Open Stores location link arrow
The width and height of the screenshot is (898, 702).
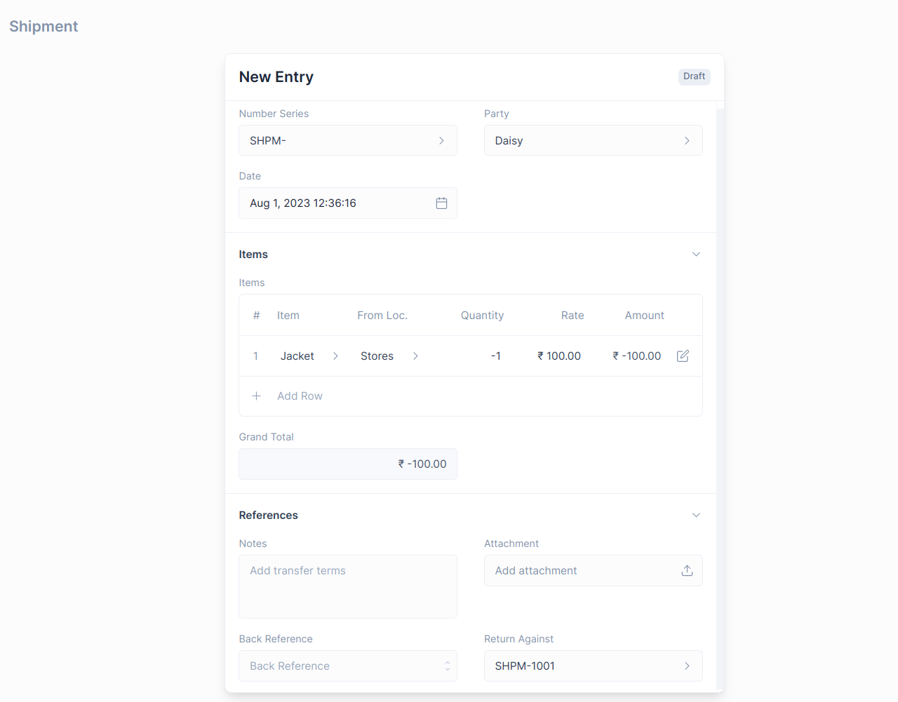point(415,356)
